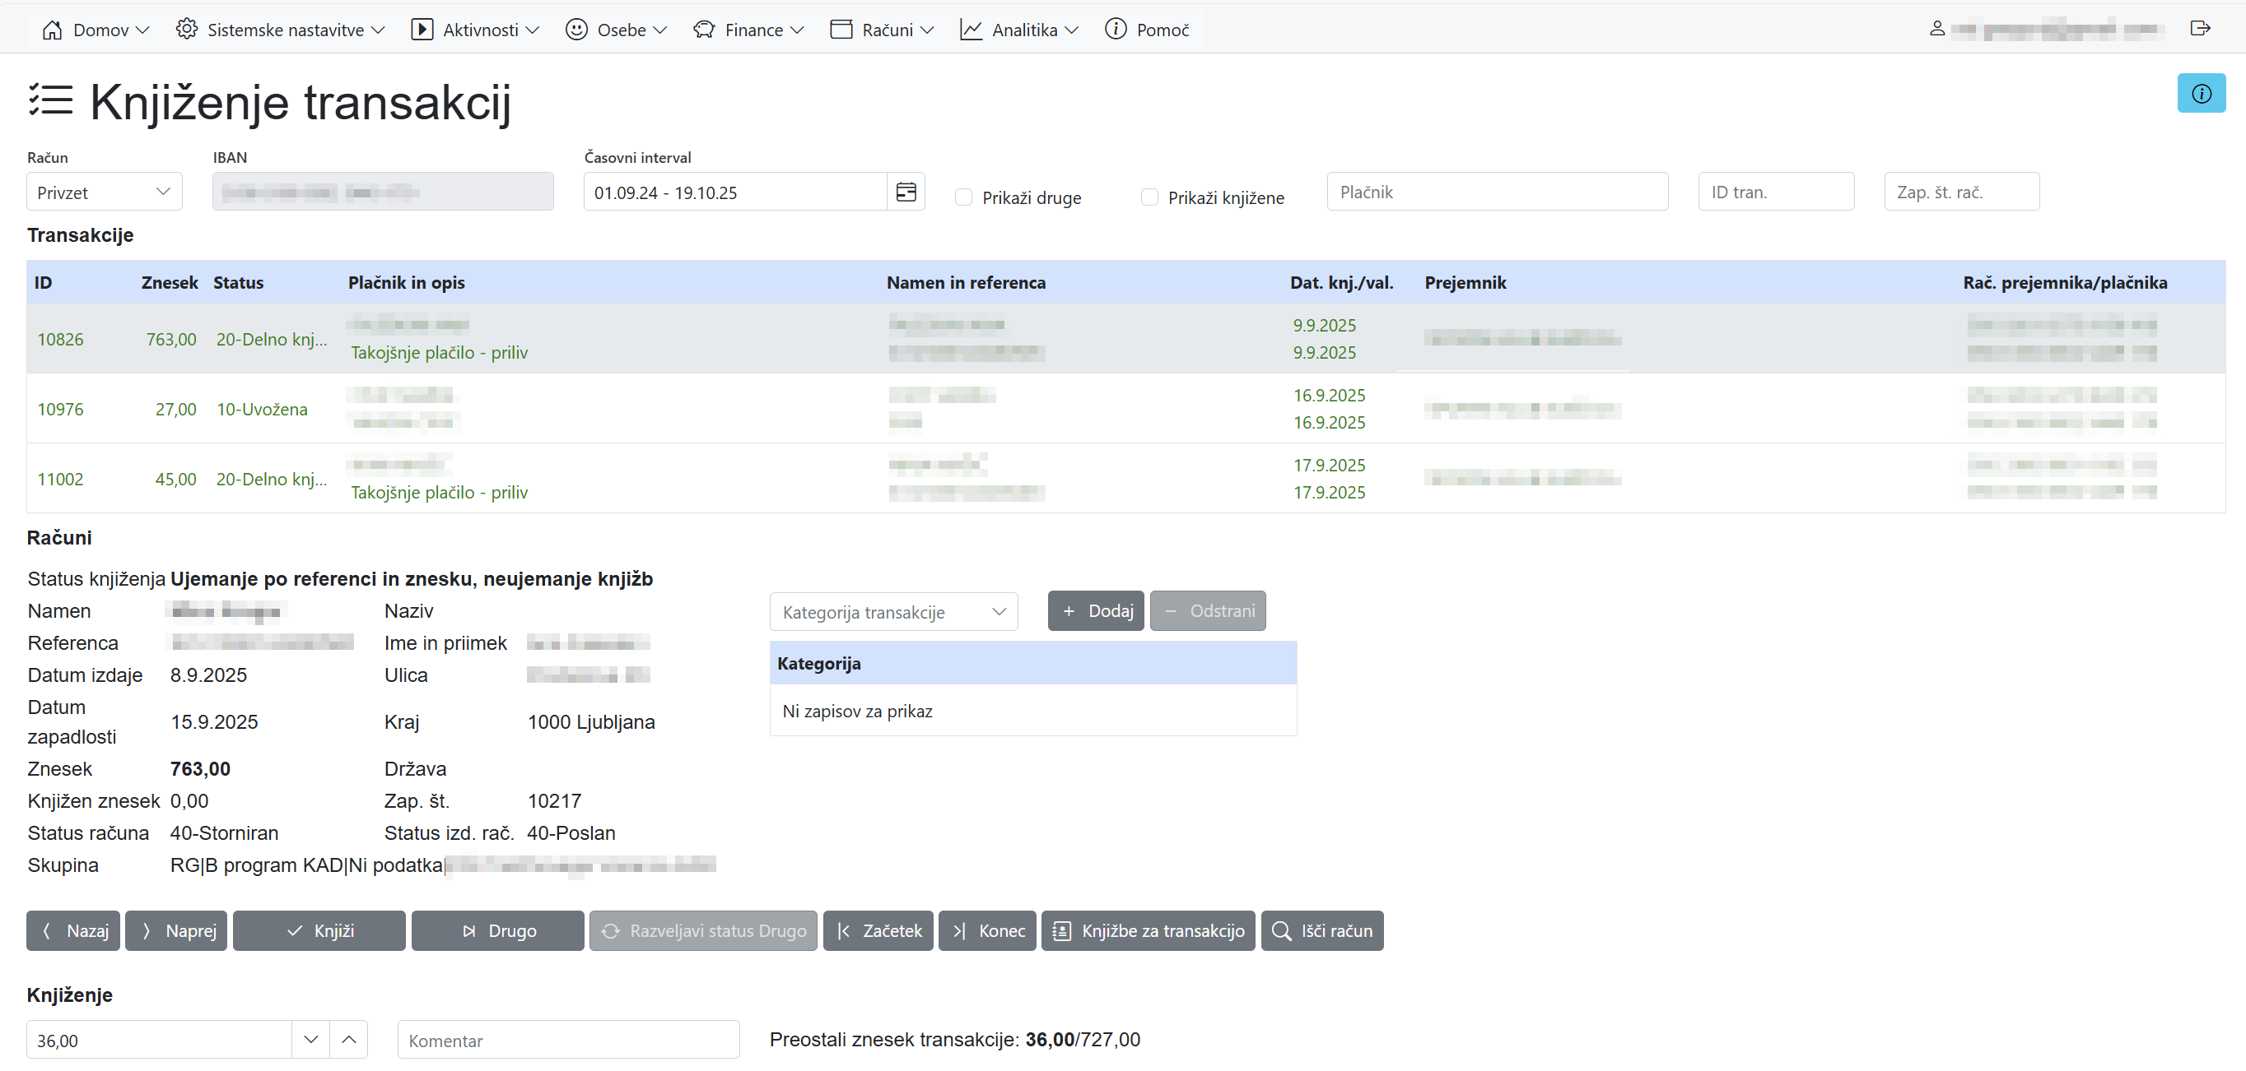Expand the booking amount down chevron
2246x1071 pixels.
[310, 1039]
